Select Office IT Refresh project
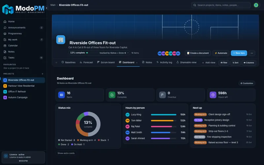Viewport: 264px width, 165px height. [x=23, y=92]
